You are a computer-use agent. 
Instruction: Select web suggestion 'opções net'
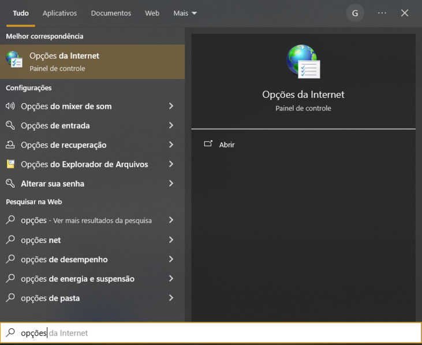pos(92,240)
